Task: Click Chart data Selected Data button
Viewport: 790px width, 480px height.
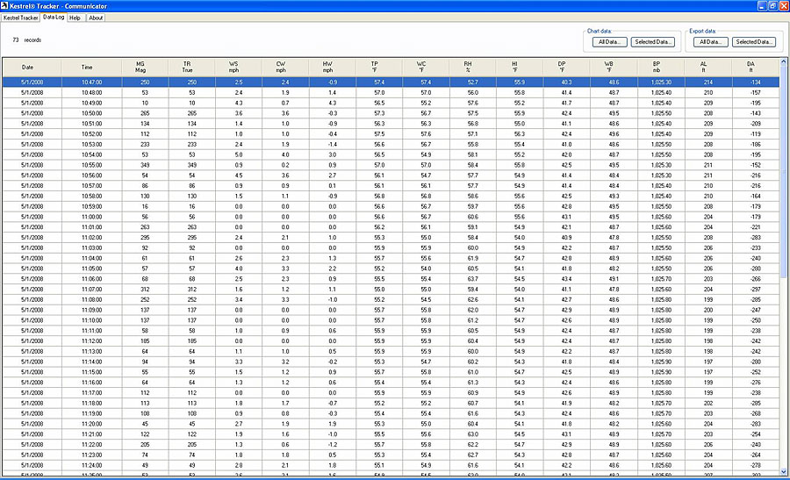Action: 653,42
